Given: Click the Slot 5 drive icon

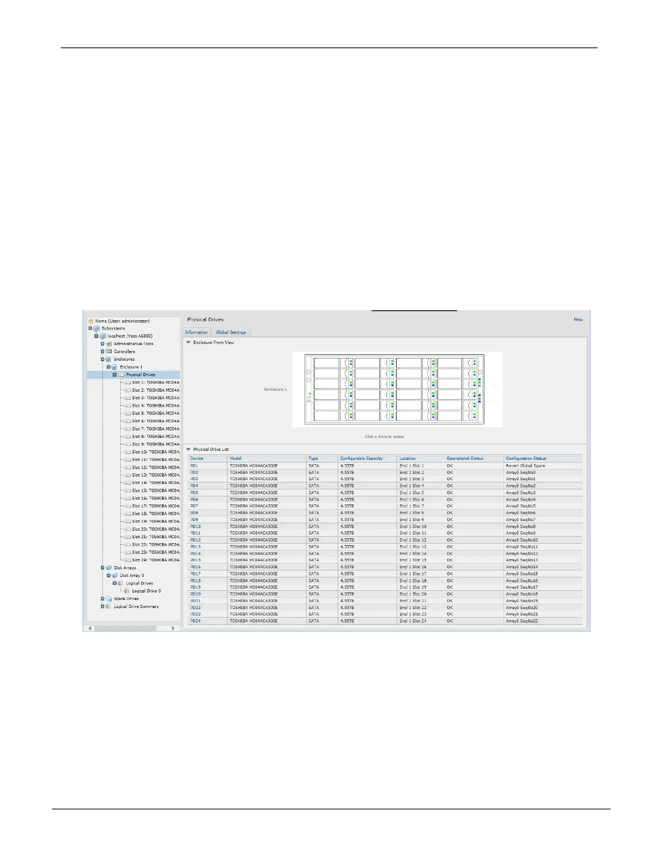Looking at the screenshot, I should [x=128, y=413].
